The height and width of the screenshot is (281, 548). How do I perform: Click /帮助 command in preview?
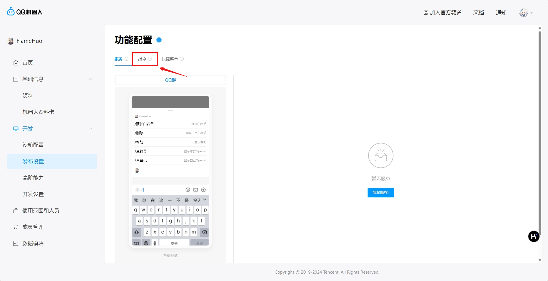(170, 142)
